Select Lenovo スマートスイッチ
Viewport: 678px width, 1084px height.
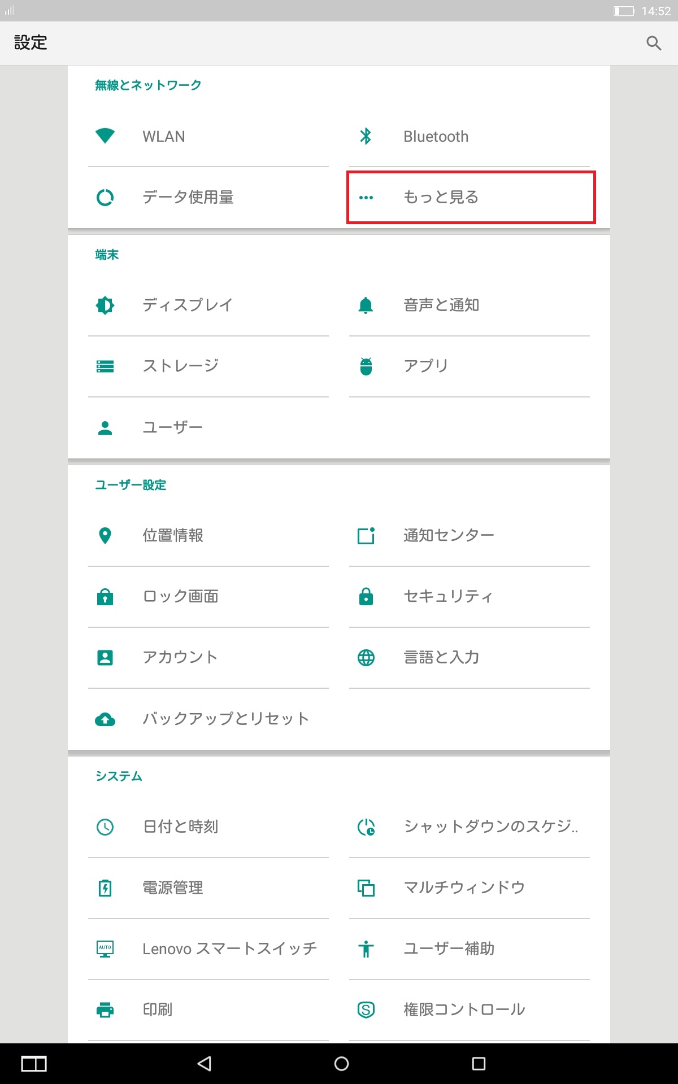point(229,948)
